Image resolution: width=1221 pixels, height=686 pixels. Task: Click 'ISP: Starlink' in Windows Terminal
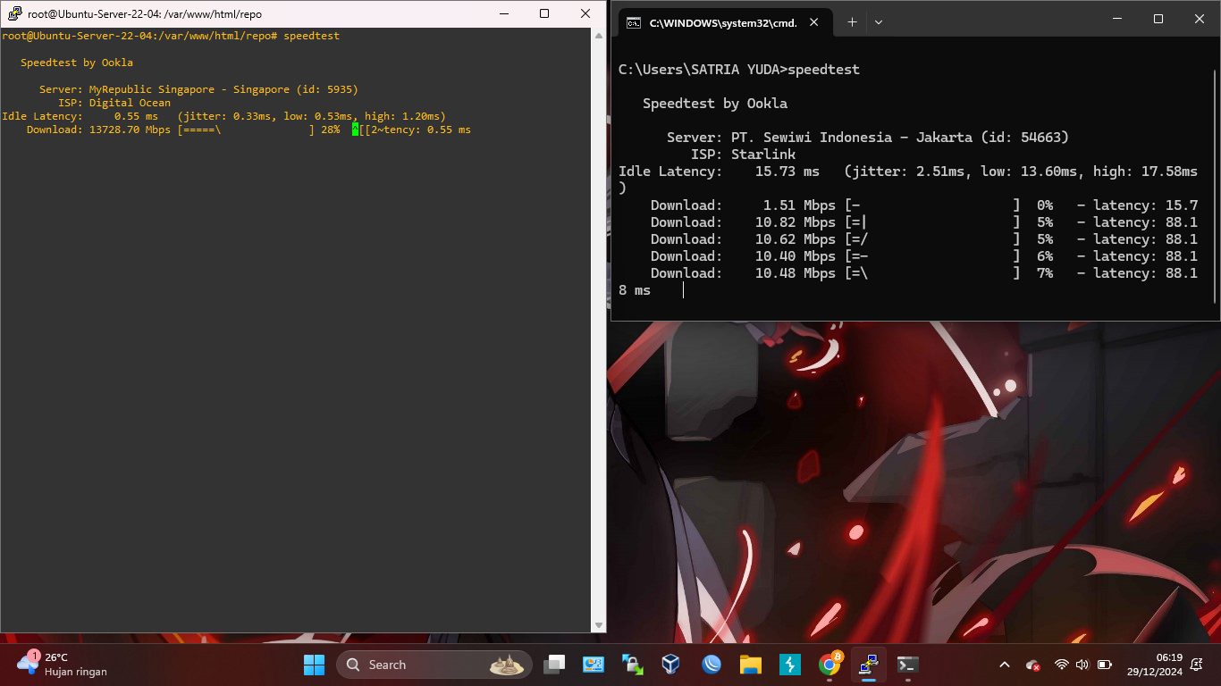743,155
